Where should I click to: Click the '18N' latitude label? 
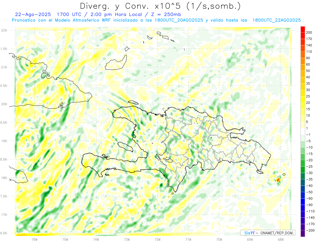tap(4, 178)
